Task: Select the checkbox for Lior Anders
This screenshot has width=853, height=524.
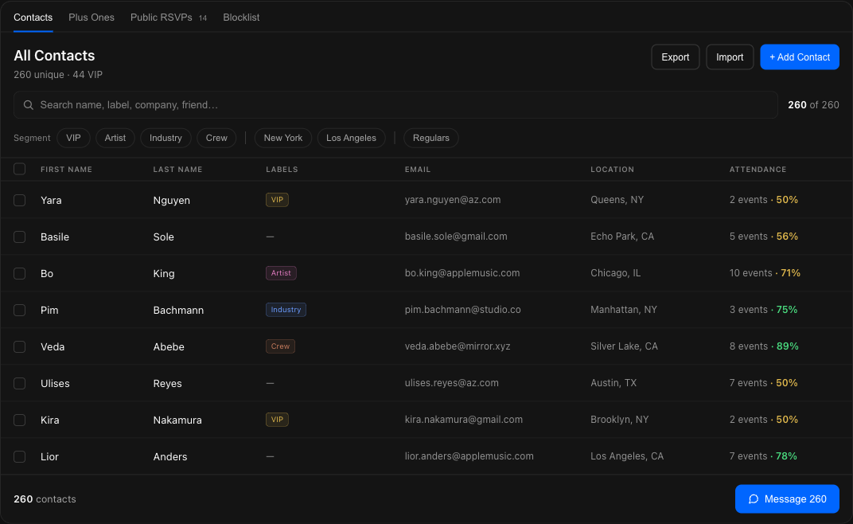Action: tap(20, 456)
